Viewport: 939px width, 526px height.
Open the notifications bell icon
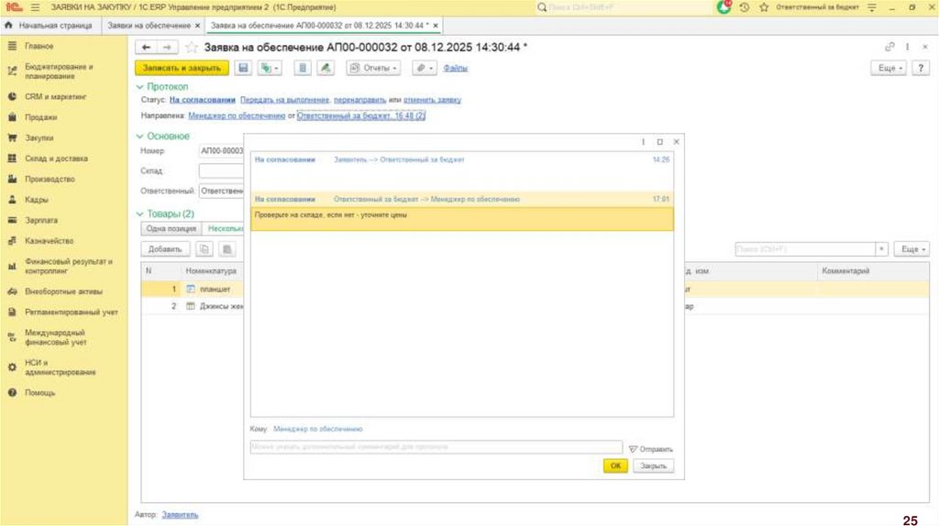tap(724, 7)
